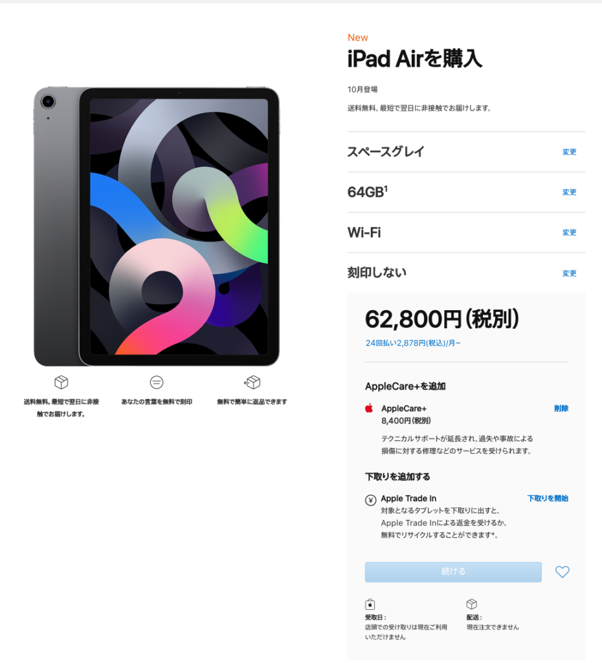Start trade-in via 下取りを開始
Viewport: 602px width, 663px height.
point(548,498)
